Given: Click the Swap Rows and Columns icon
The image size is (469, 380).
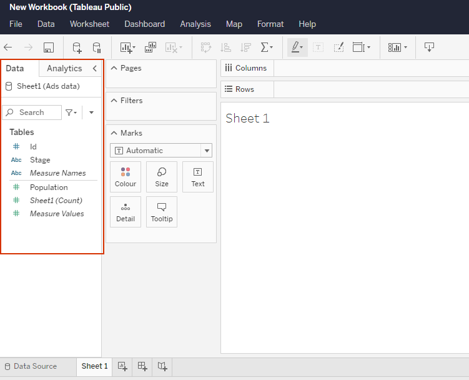Looking at the screenshot, I should pyautogui.click(x=206, y=47).
